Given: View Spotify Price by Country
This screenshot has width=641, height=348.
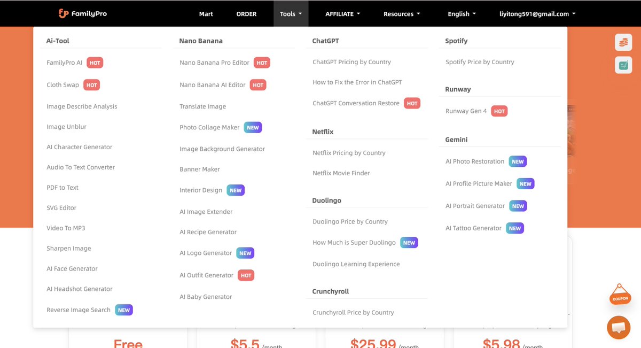Looking at the screenshot, I should [480, 62].
